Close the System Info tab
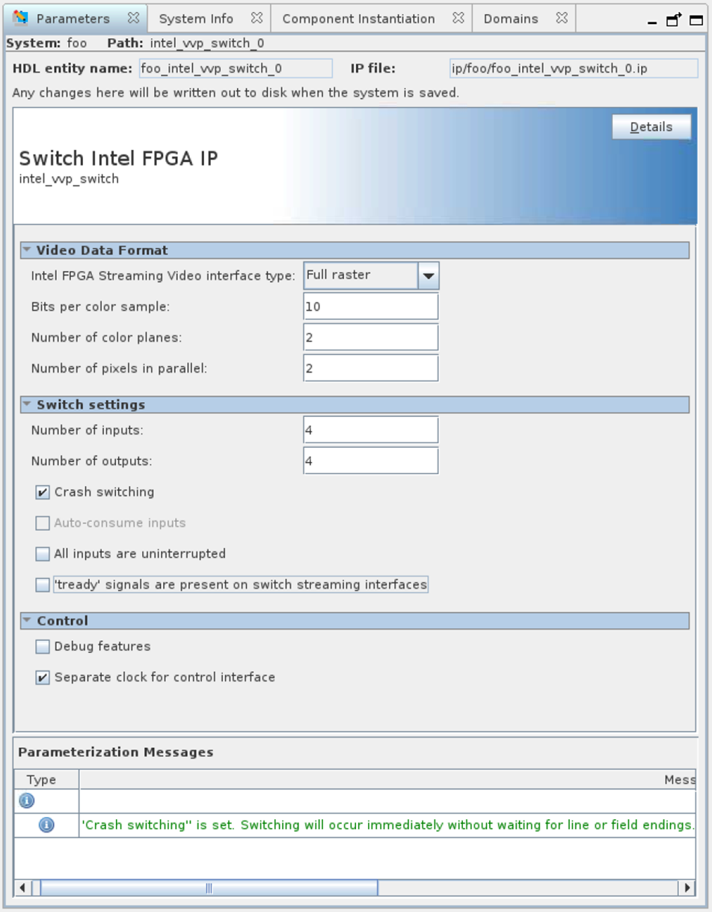This screenshot has height=912, width=712. [257, 18]
